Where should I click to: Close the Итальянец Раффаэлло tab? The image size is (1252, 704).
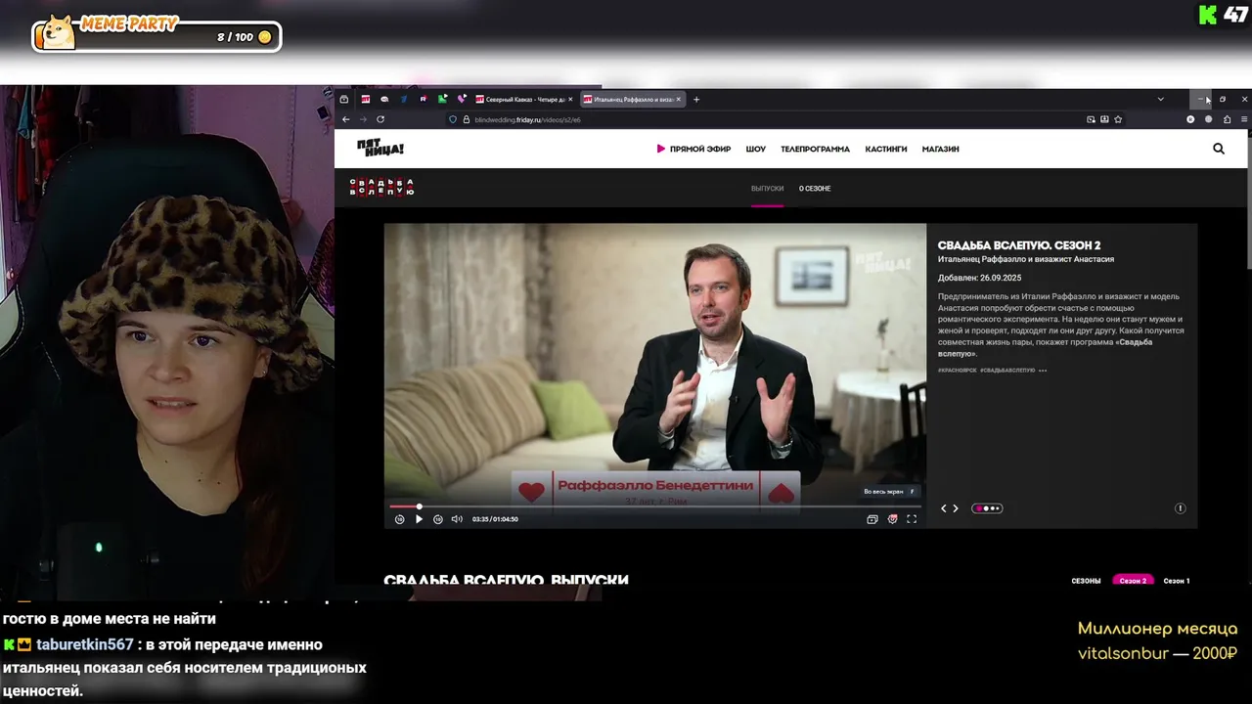pos(678,99)
